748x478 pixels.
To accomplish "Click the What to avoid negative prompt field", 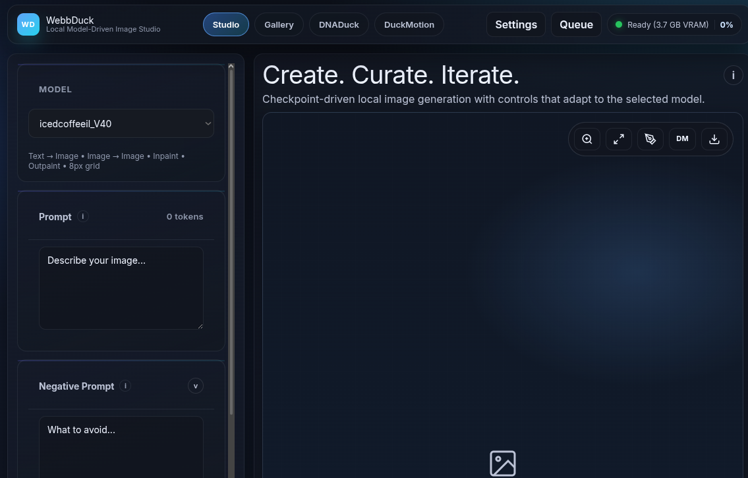I will (121, 447).
